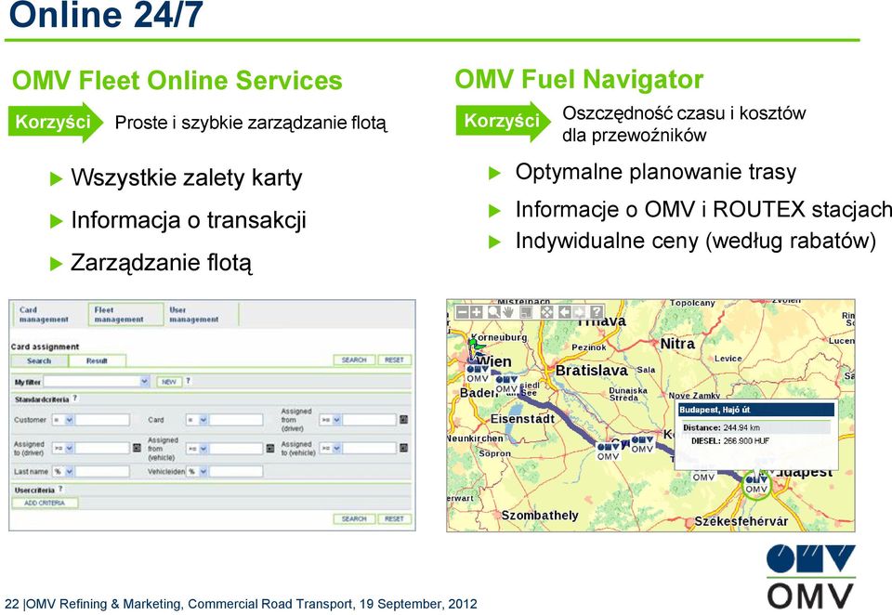This screenshot has height=615, width=892.
Task: Open the Vehicleiden operator dropdown
Action: coord(197,471)
